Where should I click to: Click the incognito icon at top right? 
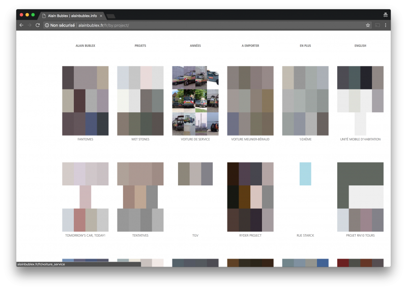tap(386, 15)
